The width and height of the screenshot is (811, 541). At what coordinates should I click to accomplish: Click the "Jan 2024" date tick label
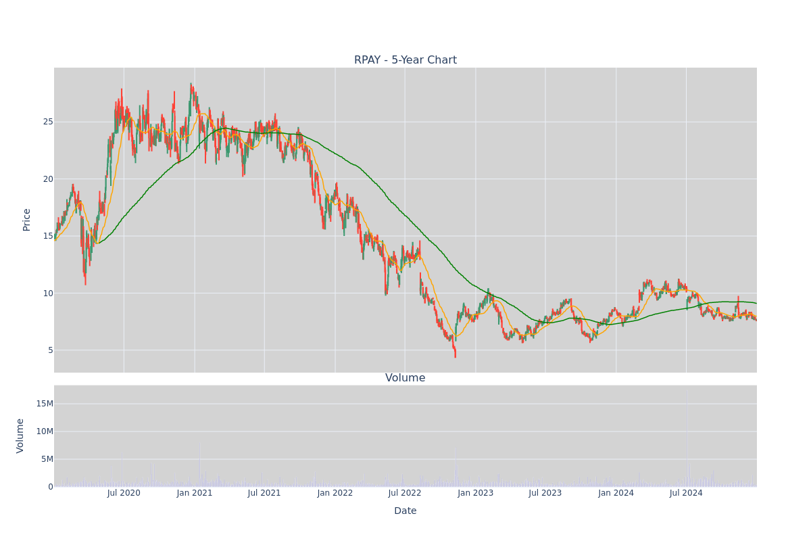(616, 493)
